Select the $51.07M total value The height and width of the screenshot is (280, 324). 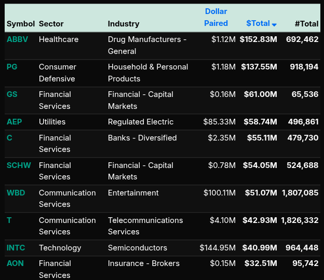(261, 193)
